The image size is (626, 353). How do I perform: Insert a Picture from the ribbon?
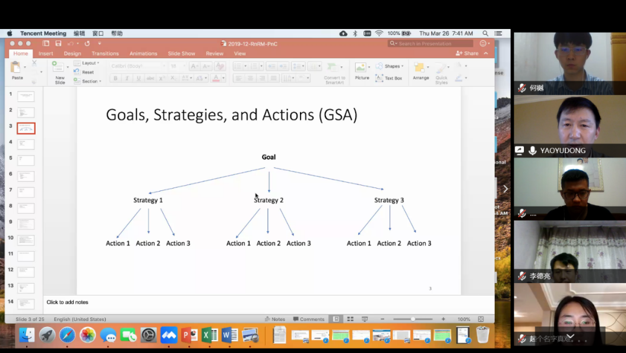tap(362, 70)
